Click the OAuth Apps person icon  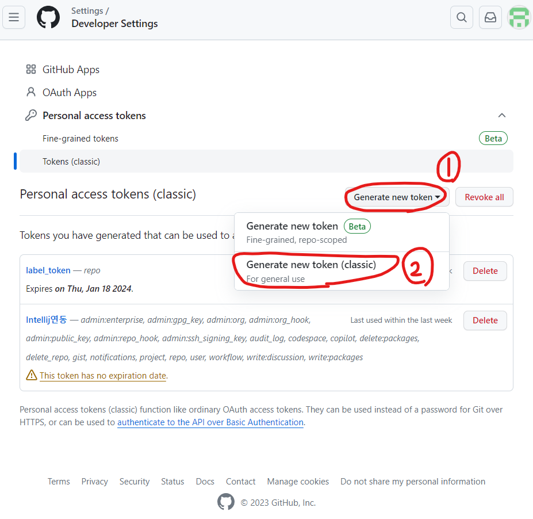[31, 92]
